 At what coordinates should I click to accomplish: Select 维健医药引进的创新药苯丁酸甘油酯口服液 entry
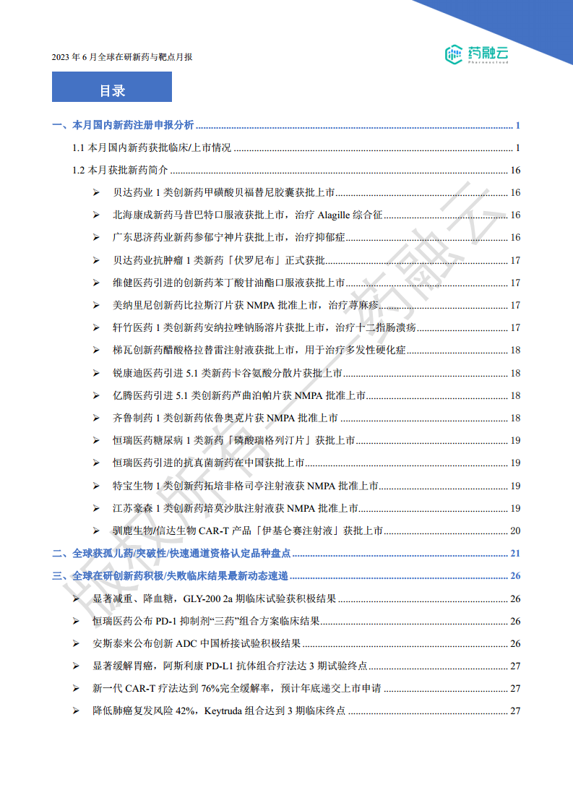click(x=306, y=283)
